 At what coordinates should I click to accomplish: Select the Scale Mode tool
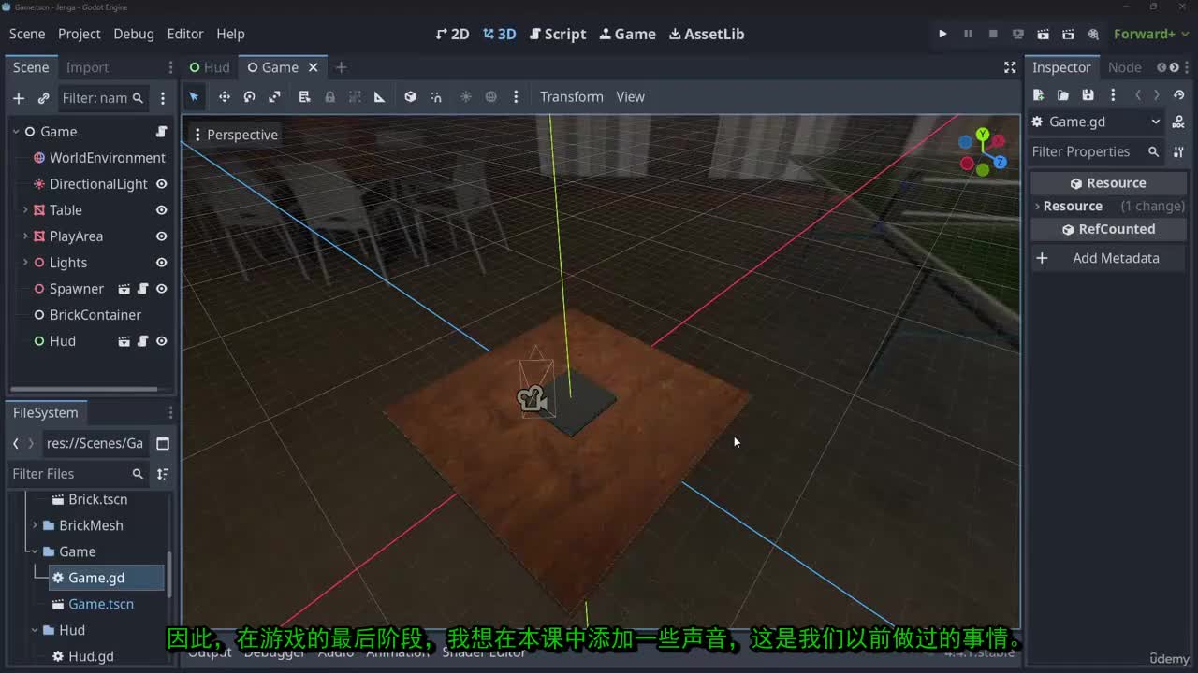274,96
